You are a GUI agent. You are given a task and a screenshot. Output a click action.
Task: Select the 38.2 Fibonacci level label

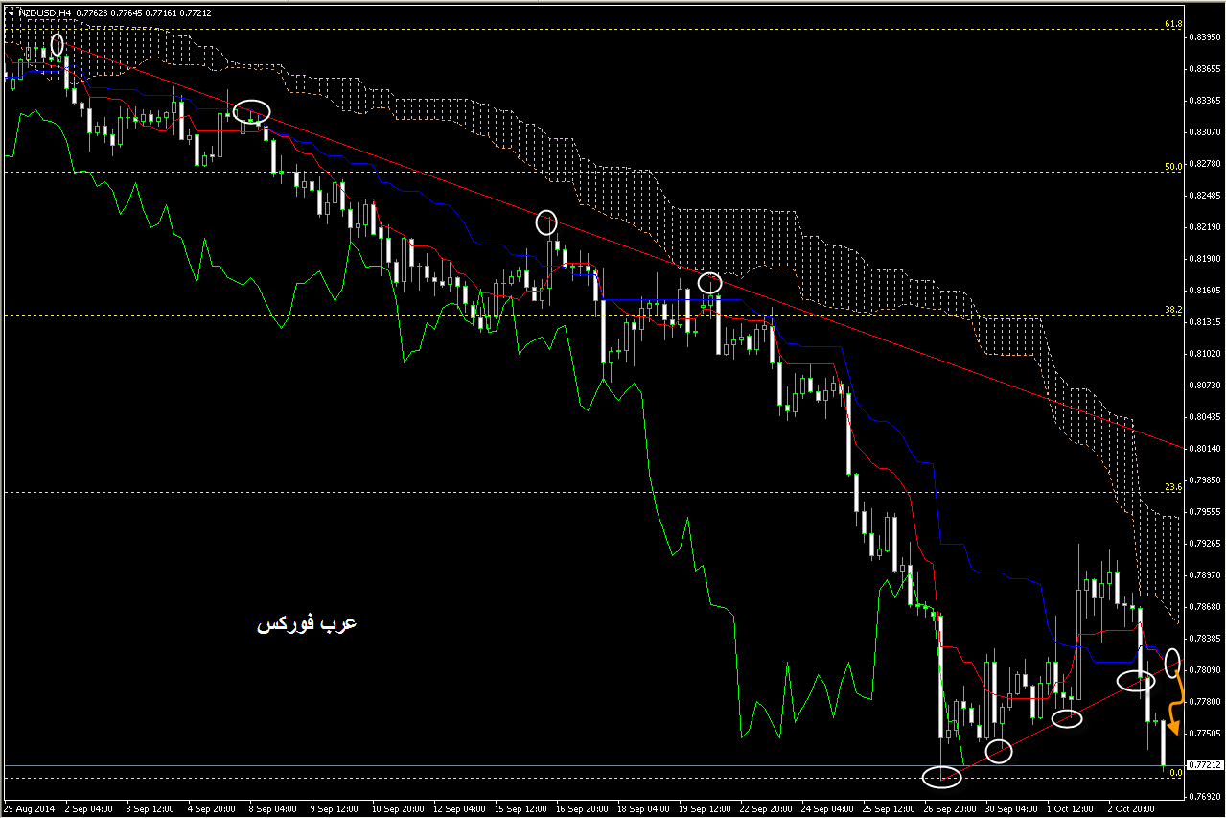(1173, 310)
